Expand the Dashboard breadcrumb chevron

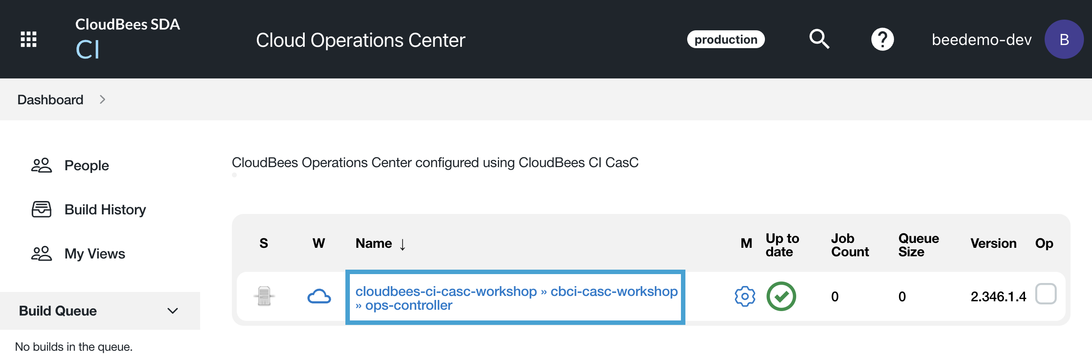[102, 99]
